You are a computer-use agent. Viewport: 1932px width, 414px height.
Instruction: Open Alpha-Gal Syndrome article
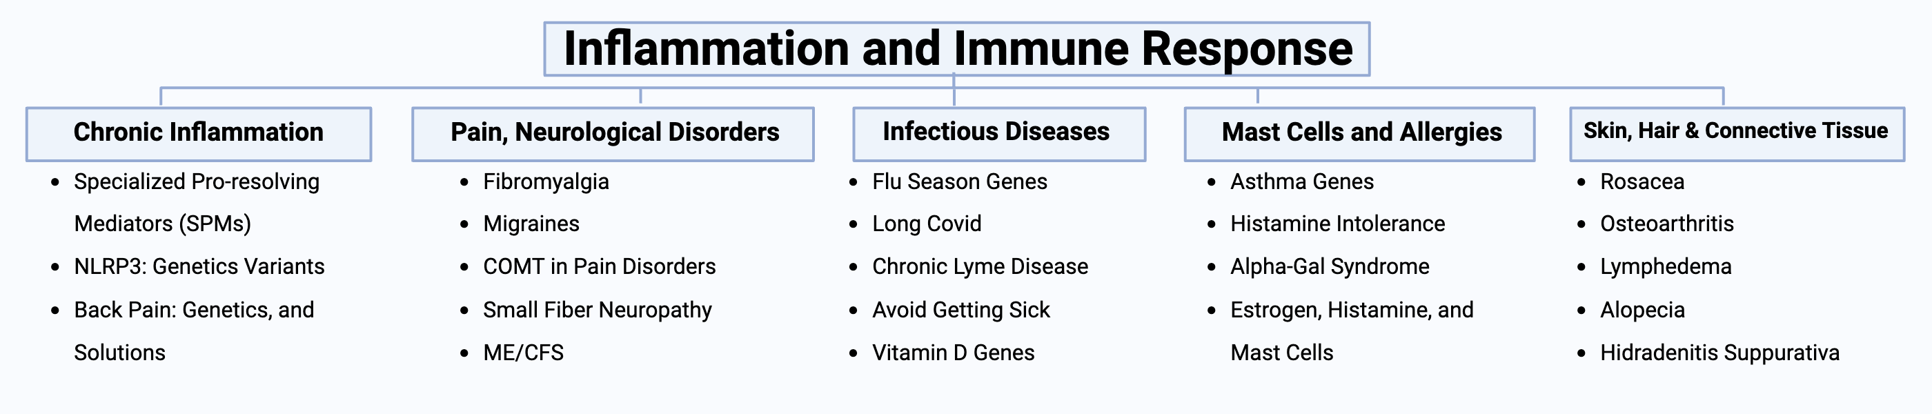1330,266
